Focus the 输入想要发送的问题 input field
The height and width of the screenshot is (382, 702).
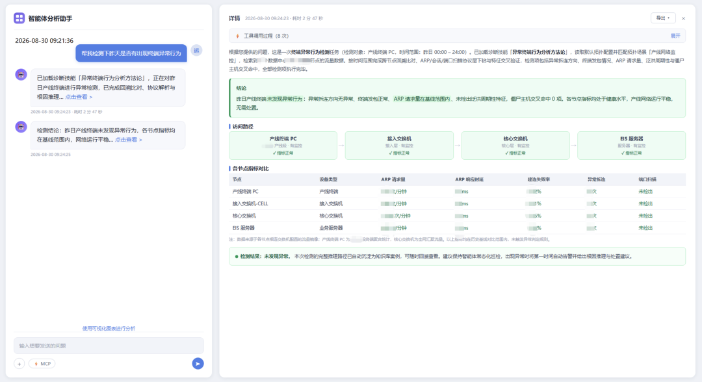pos(109,346)
